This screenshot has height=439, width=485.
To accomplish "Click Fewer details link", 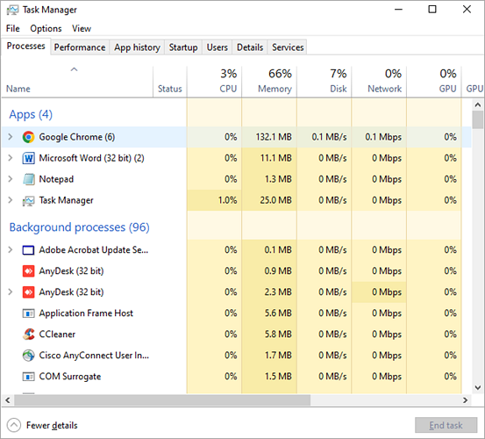I will pyautogui.click(x=52, y=425).
